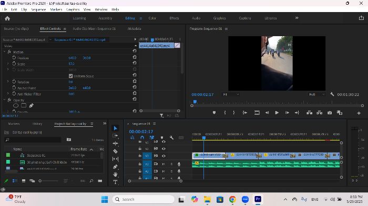
Task: Open Project panel overflow chevrons
Action: pos(105,123)
